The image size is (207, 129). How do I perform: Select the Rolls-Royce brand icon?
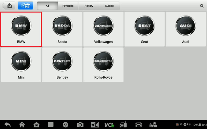tap(103, 61)
